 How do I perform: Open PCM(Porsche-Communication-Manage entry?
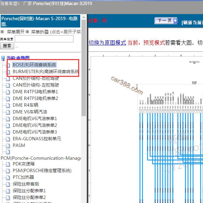(41, 158)
